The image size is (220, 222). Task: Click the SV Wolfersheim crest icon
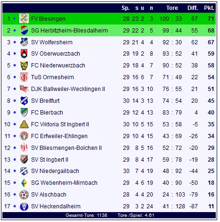[24, 42]
